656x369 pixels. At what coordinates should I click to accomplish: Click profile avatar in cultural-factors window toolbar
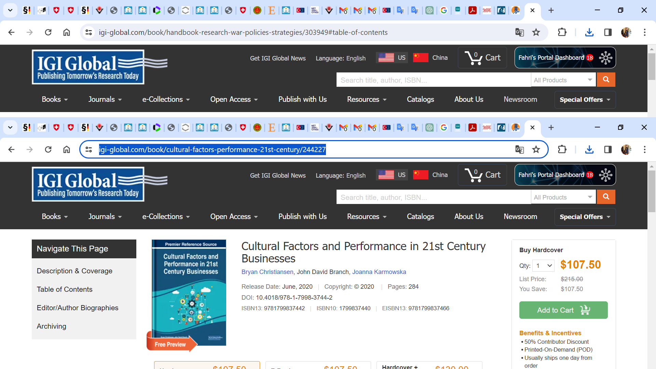tap(626, 149)
